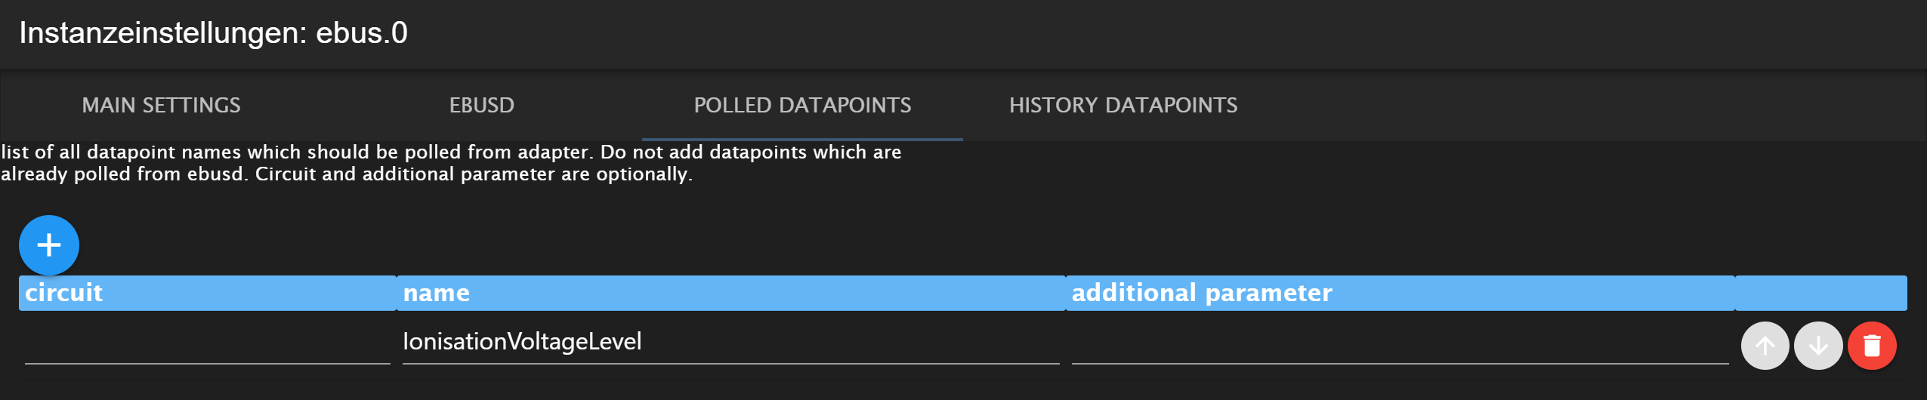
Task: Click the description line starting 'already polled'
Action: (x=346, y=174)
